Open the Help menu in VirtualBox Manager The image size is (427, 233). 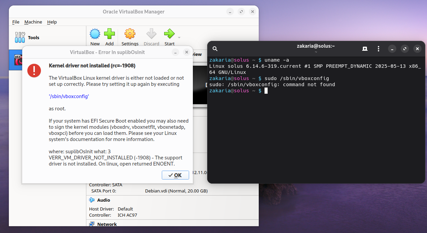click(x=52, y=22)
